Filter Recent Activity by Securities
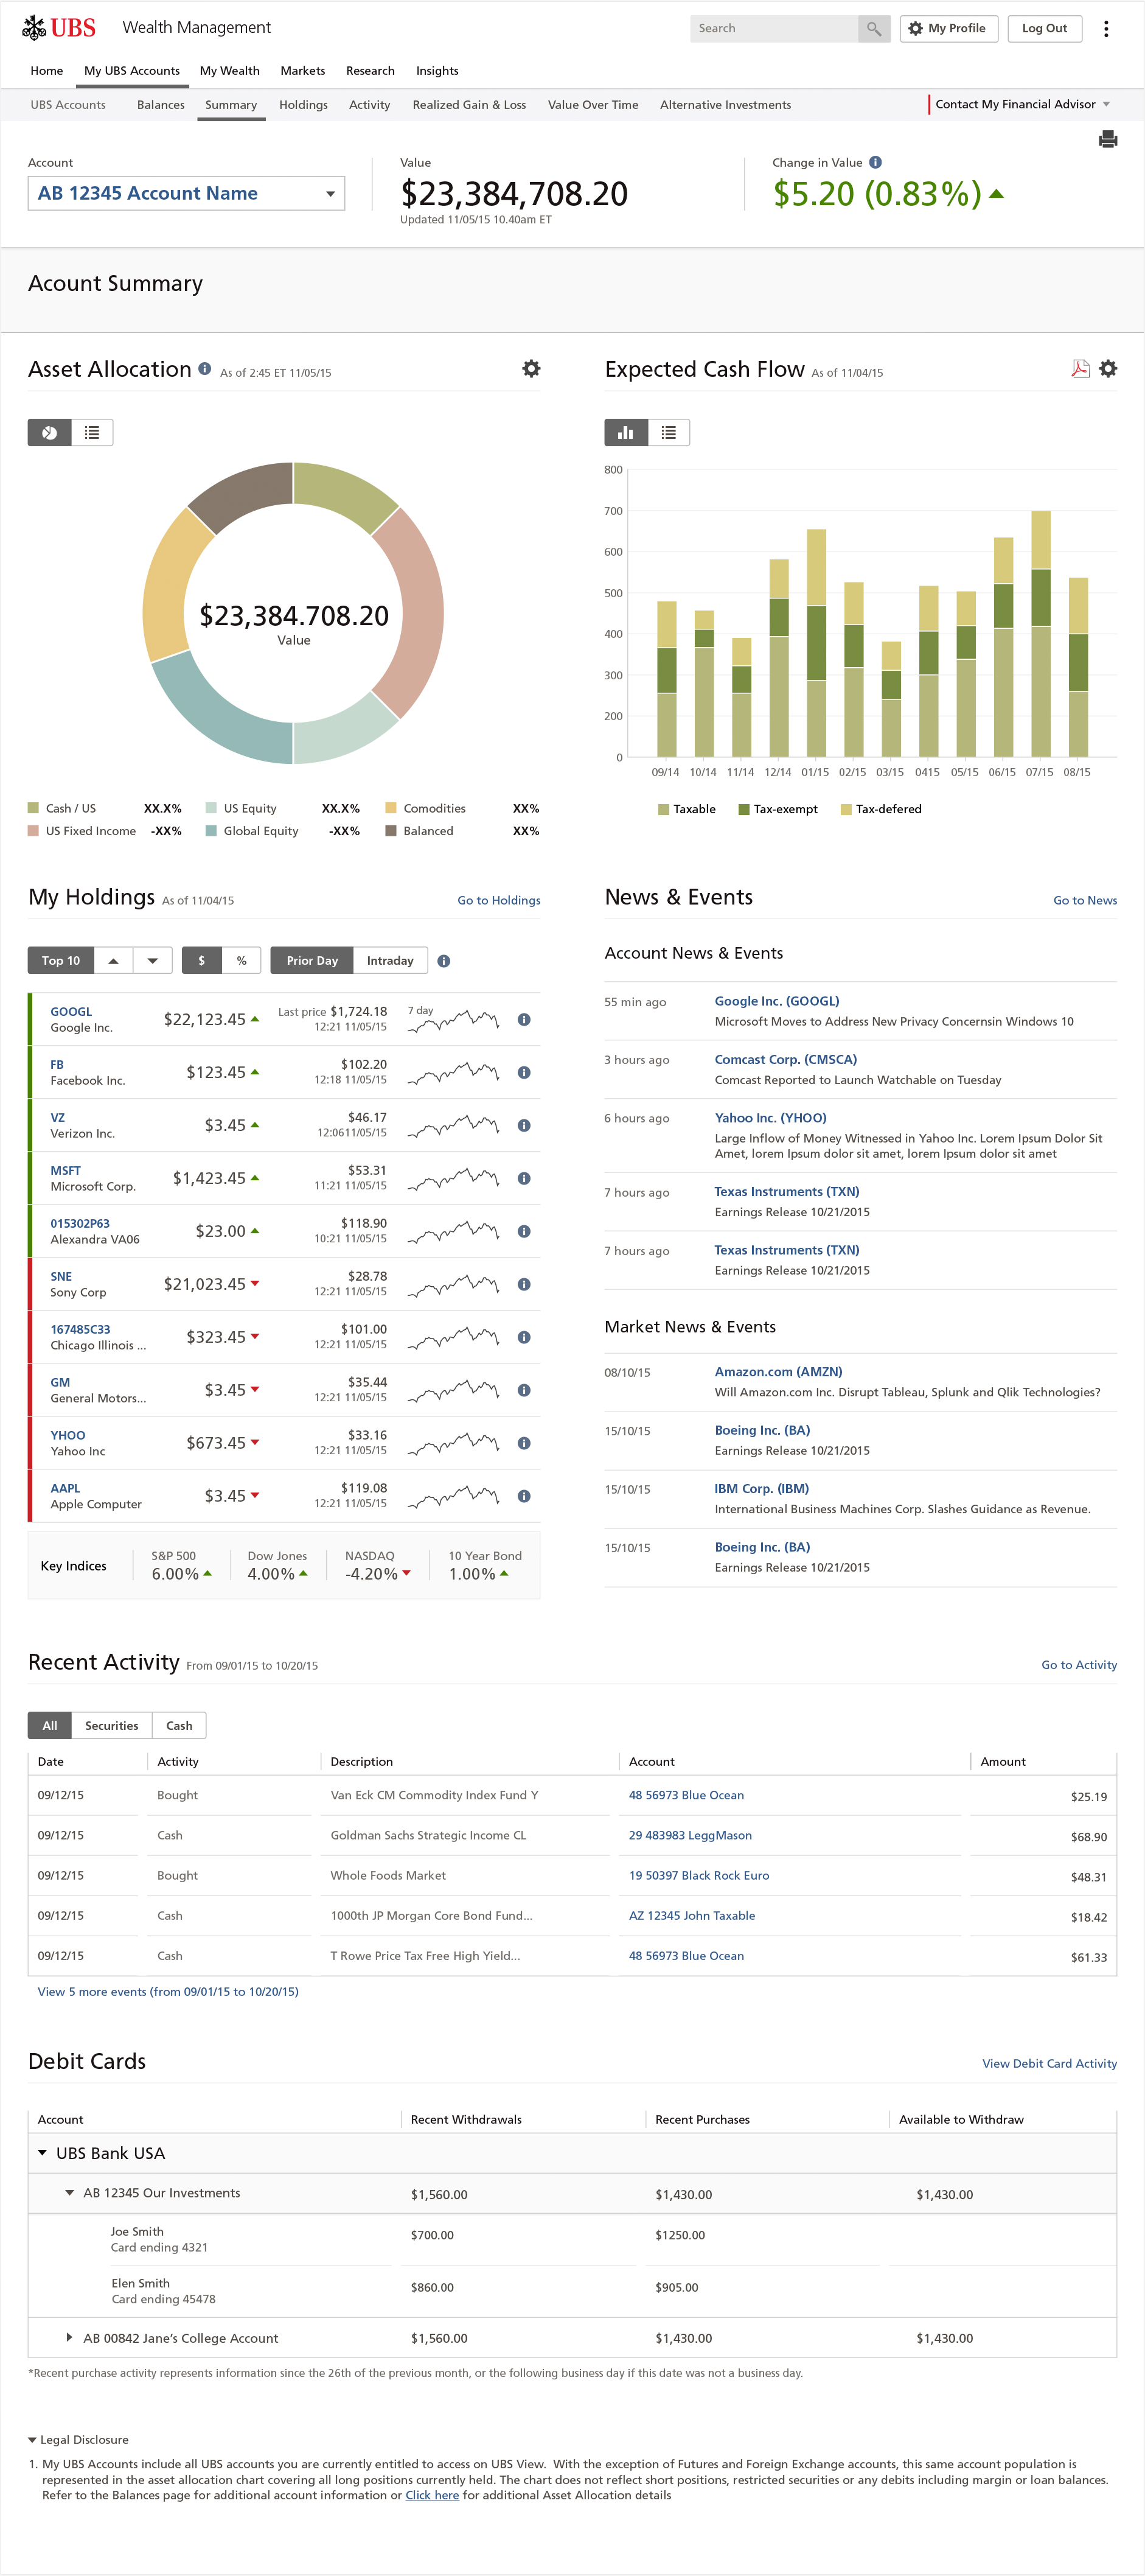1145x2576 pixels. [112, 1726]
